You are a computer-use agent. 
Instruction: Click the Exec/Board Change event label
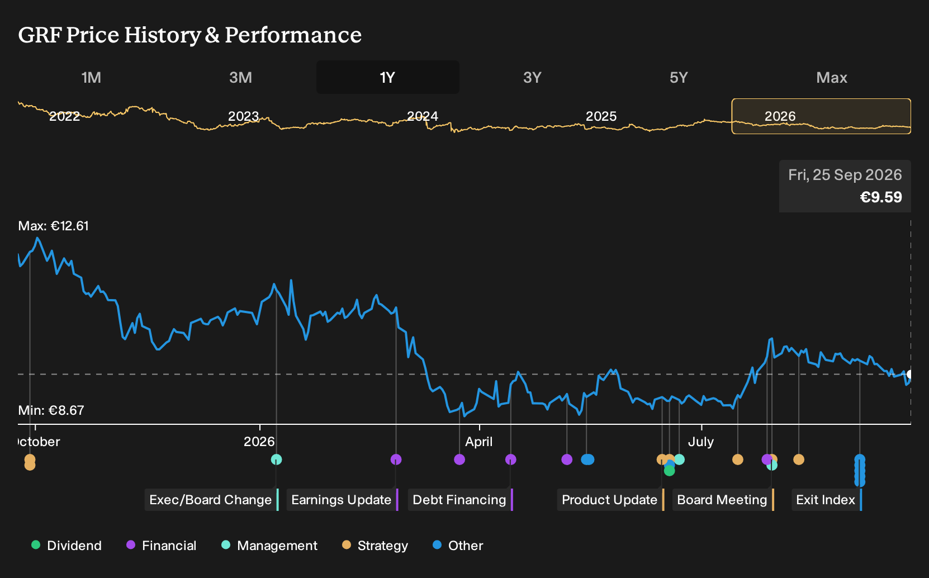(211, 500)
